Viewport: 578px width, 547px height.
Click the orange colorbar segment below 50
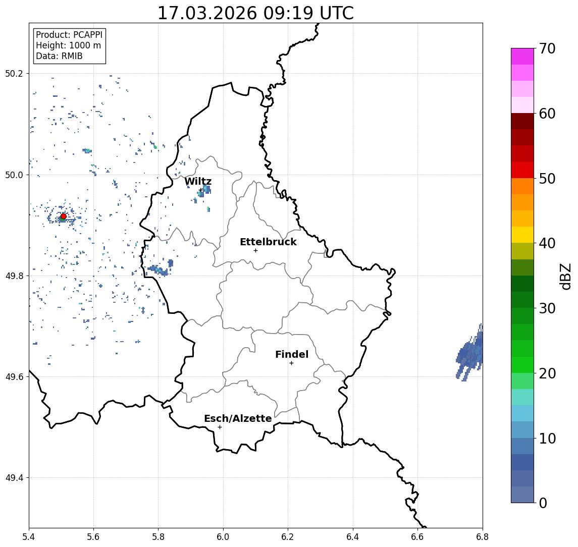click(x=522, y=186)
